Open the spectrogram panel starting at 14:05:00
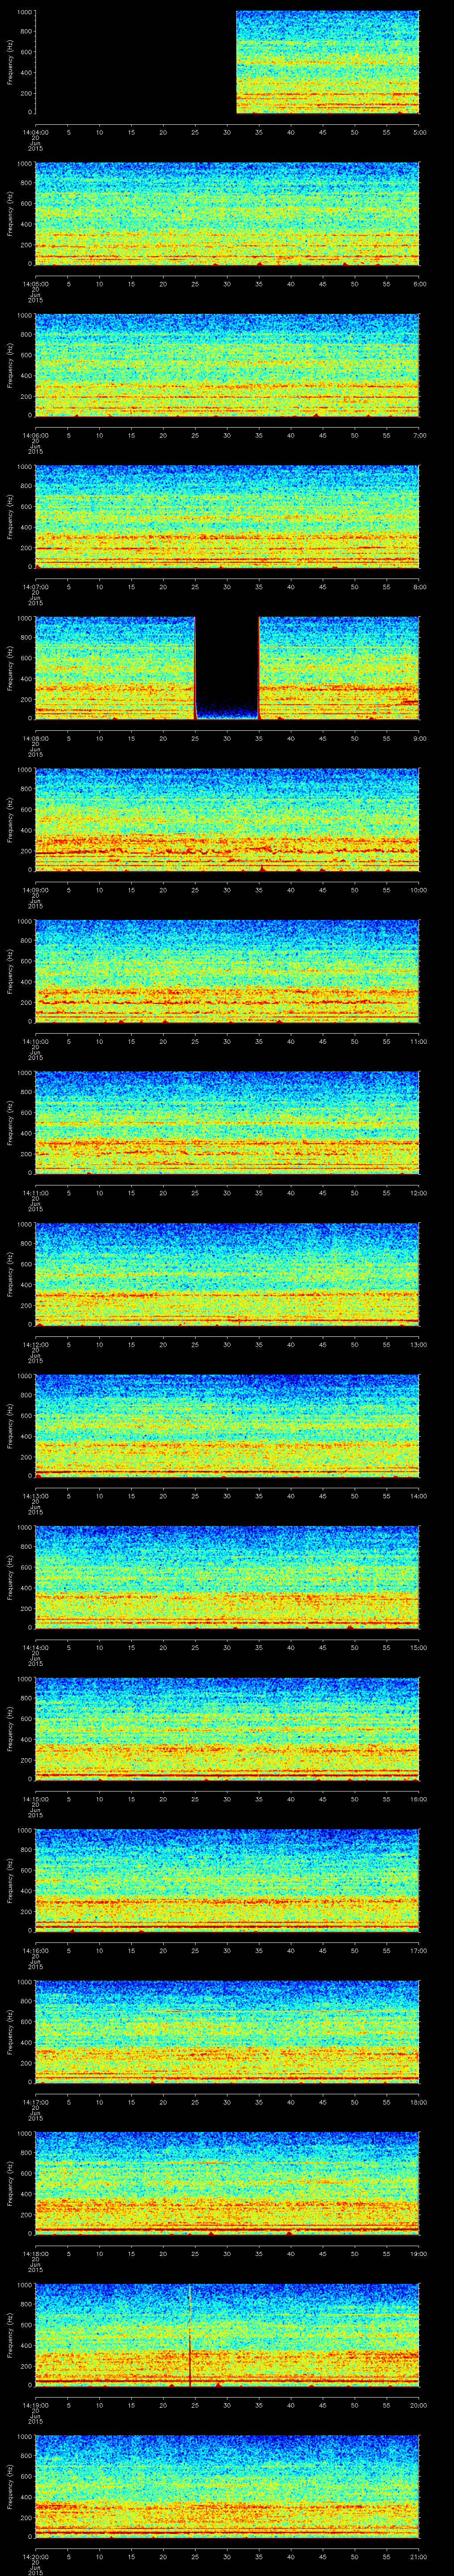 point(227,213)
